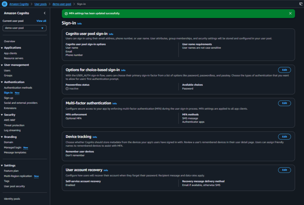The width and height of the screenshot is (304, 205).
Task: Click the New badge beside Managed login
Action: 26,148
